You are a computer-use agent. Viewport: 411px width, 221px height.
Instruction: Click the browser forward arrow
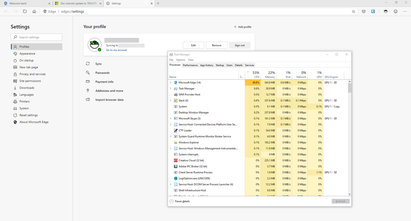[x=15, y=12]
